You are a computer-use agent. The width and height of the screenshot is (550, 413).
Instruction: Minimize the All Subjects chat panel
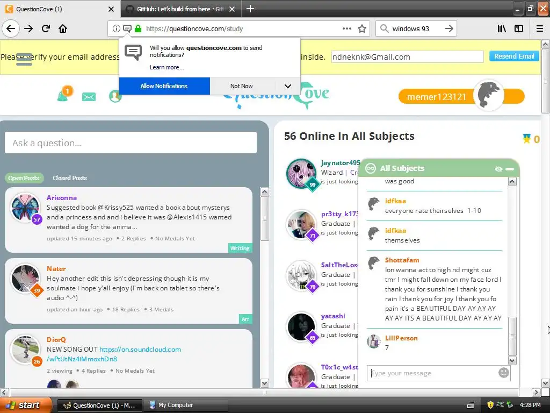coord(510,169)
